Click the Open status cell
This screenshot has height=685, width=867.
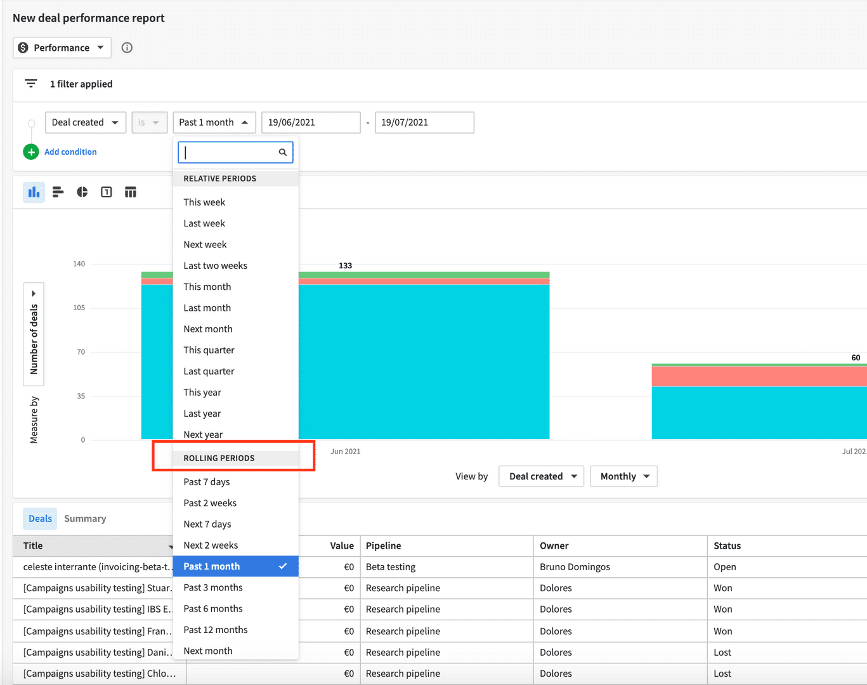[x=725, y=567]
